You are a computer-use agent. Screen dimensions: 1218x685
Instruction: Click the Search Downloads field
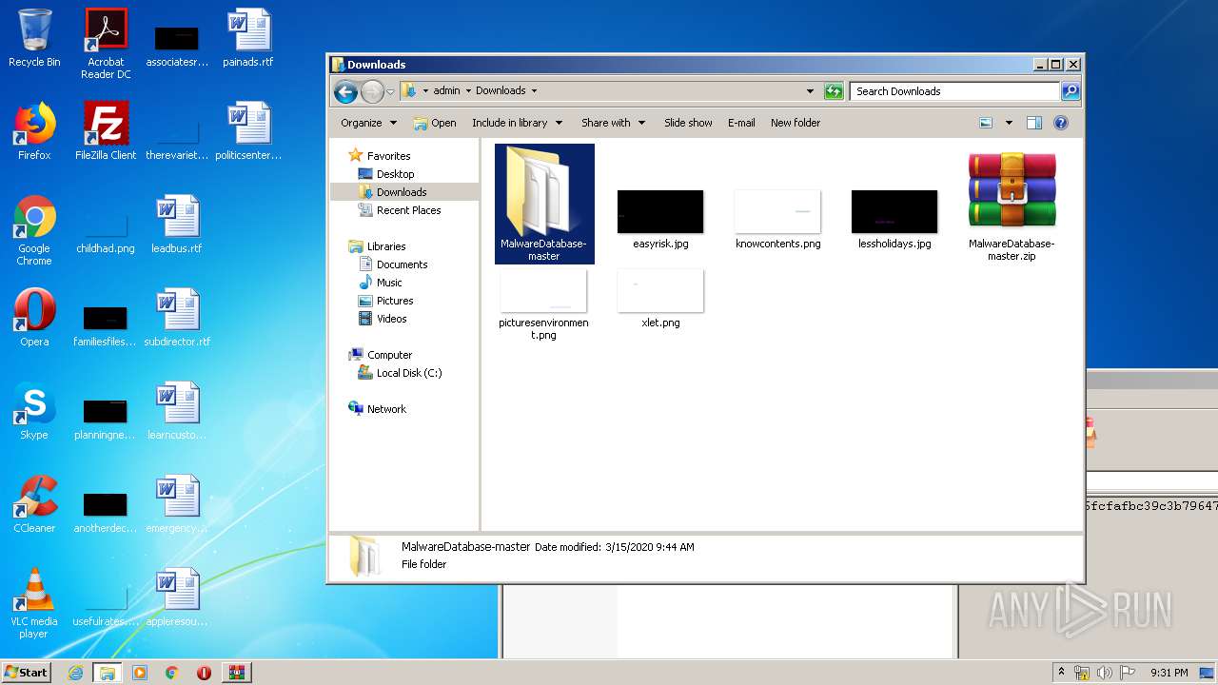coord(954,91)
